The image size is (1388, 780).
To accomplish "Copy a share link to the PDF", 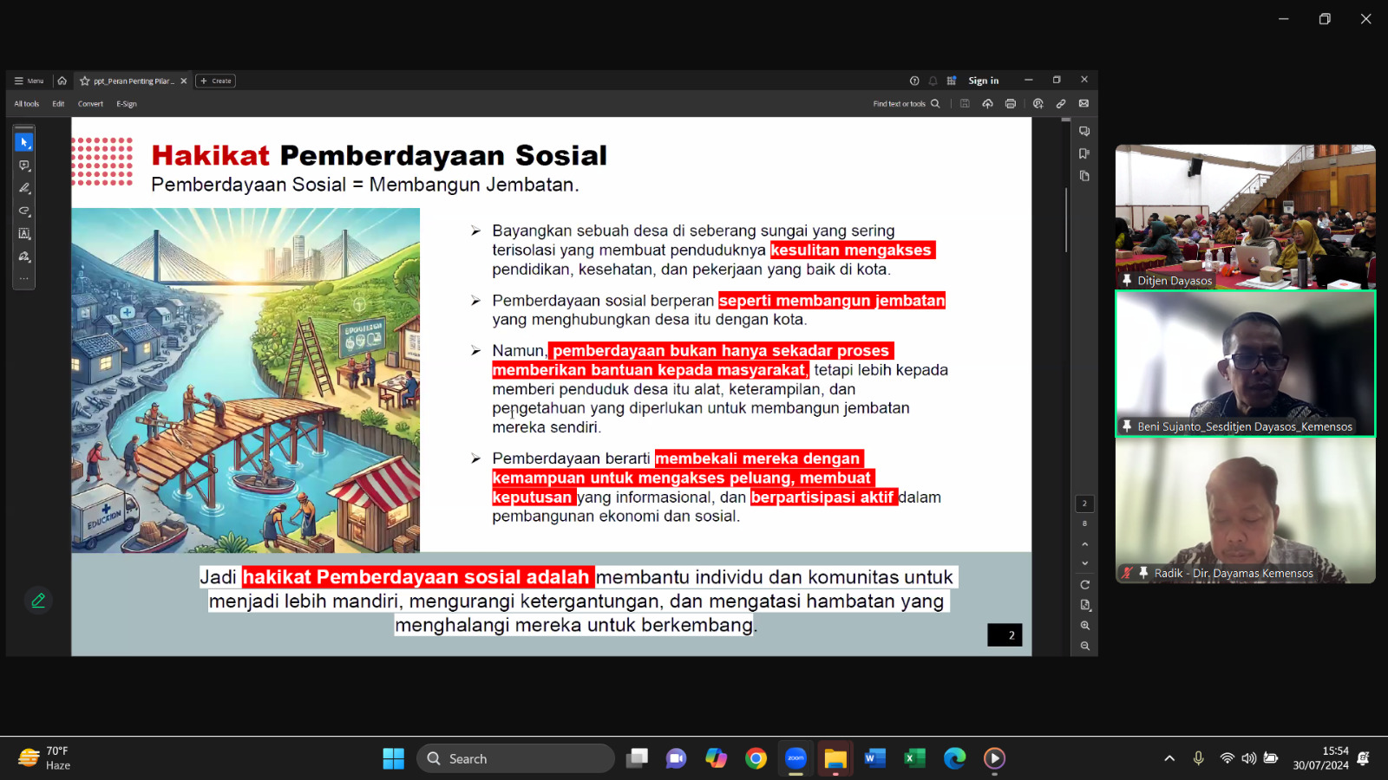I will 1060,104.
